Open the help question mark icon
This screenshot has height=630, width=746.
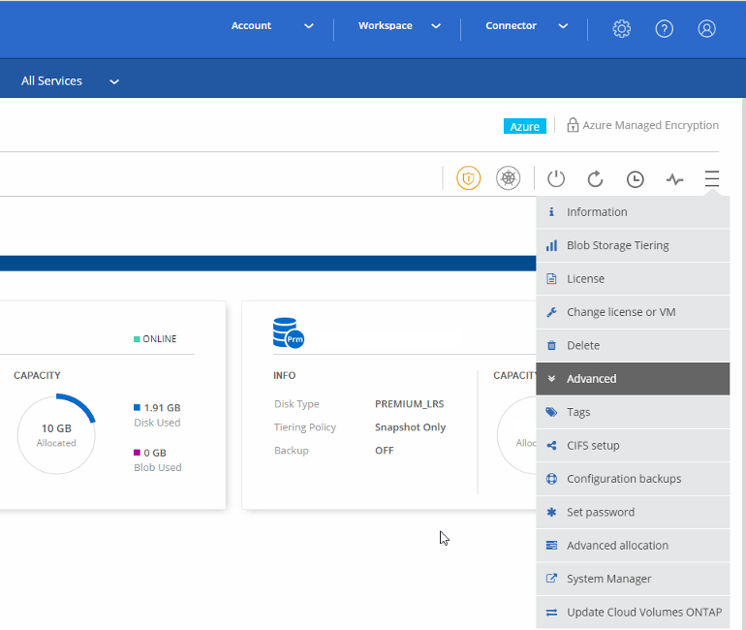665,29
